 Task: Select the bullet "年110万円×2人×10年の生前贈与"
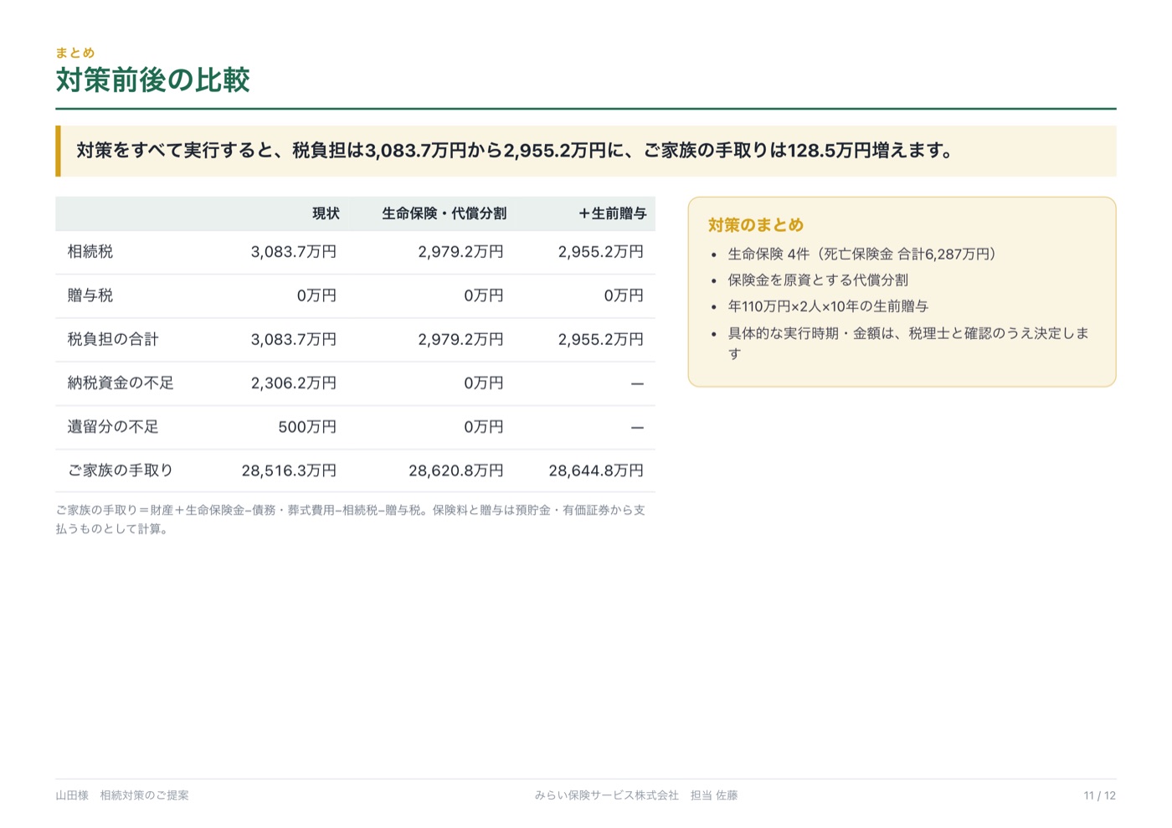(828, 306)
